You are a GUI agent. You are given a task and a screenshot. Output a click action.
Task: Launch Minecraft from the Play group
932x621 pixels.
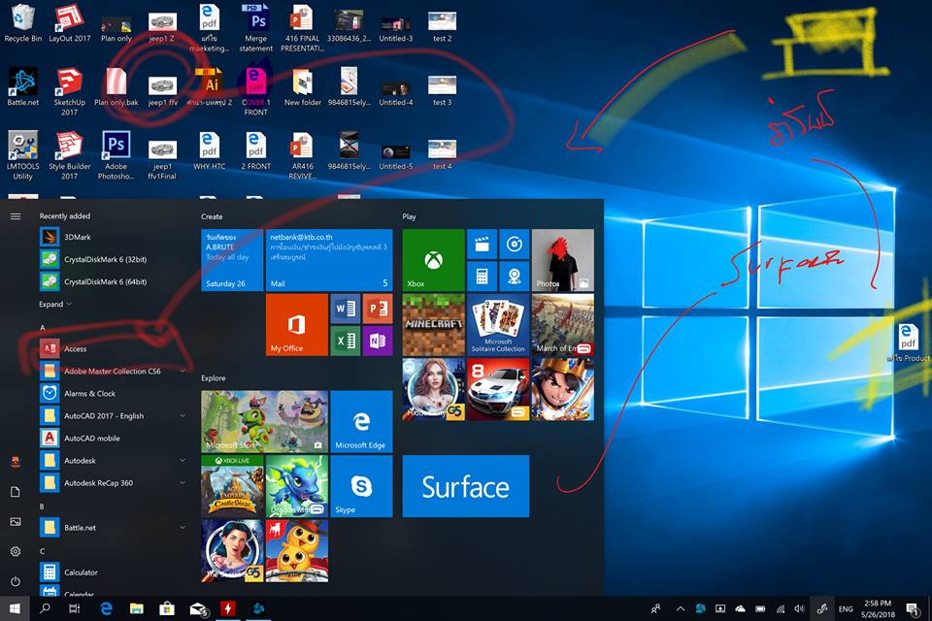tap(433, 324)
